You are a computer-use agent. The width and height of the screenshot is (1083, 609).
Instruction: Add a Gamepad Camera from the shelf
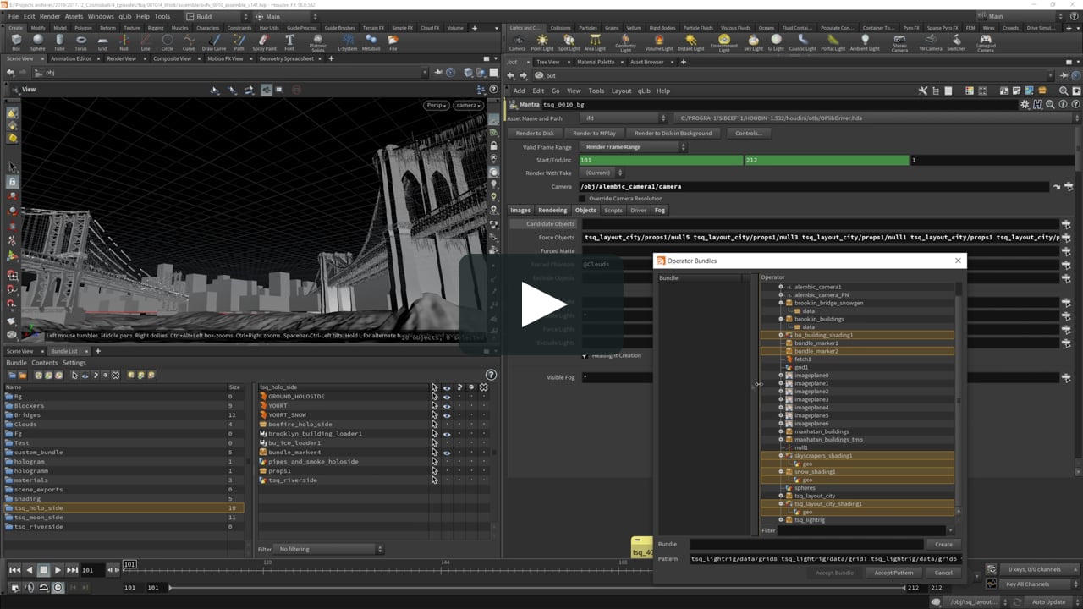(986, 43)
